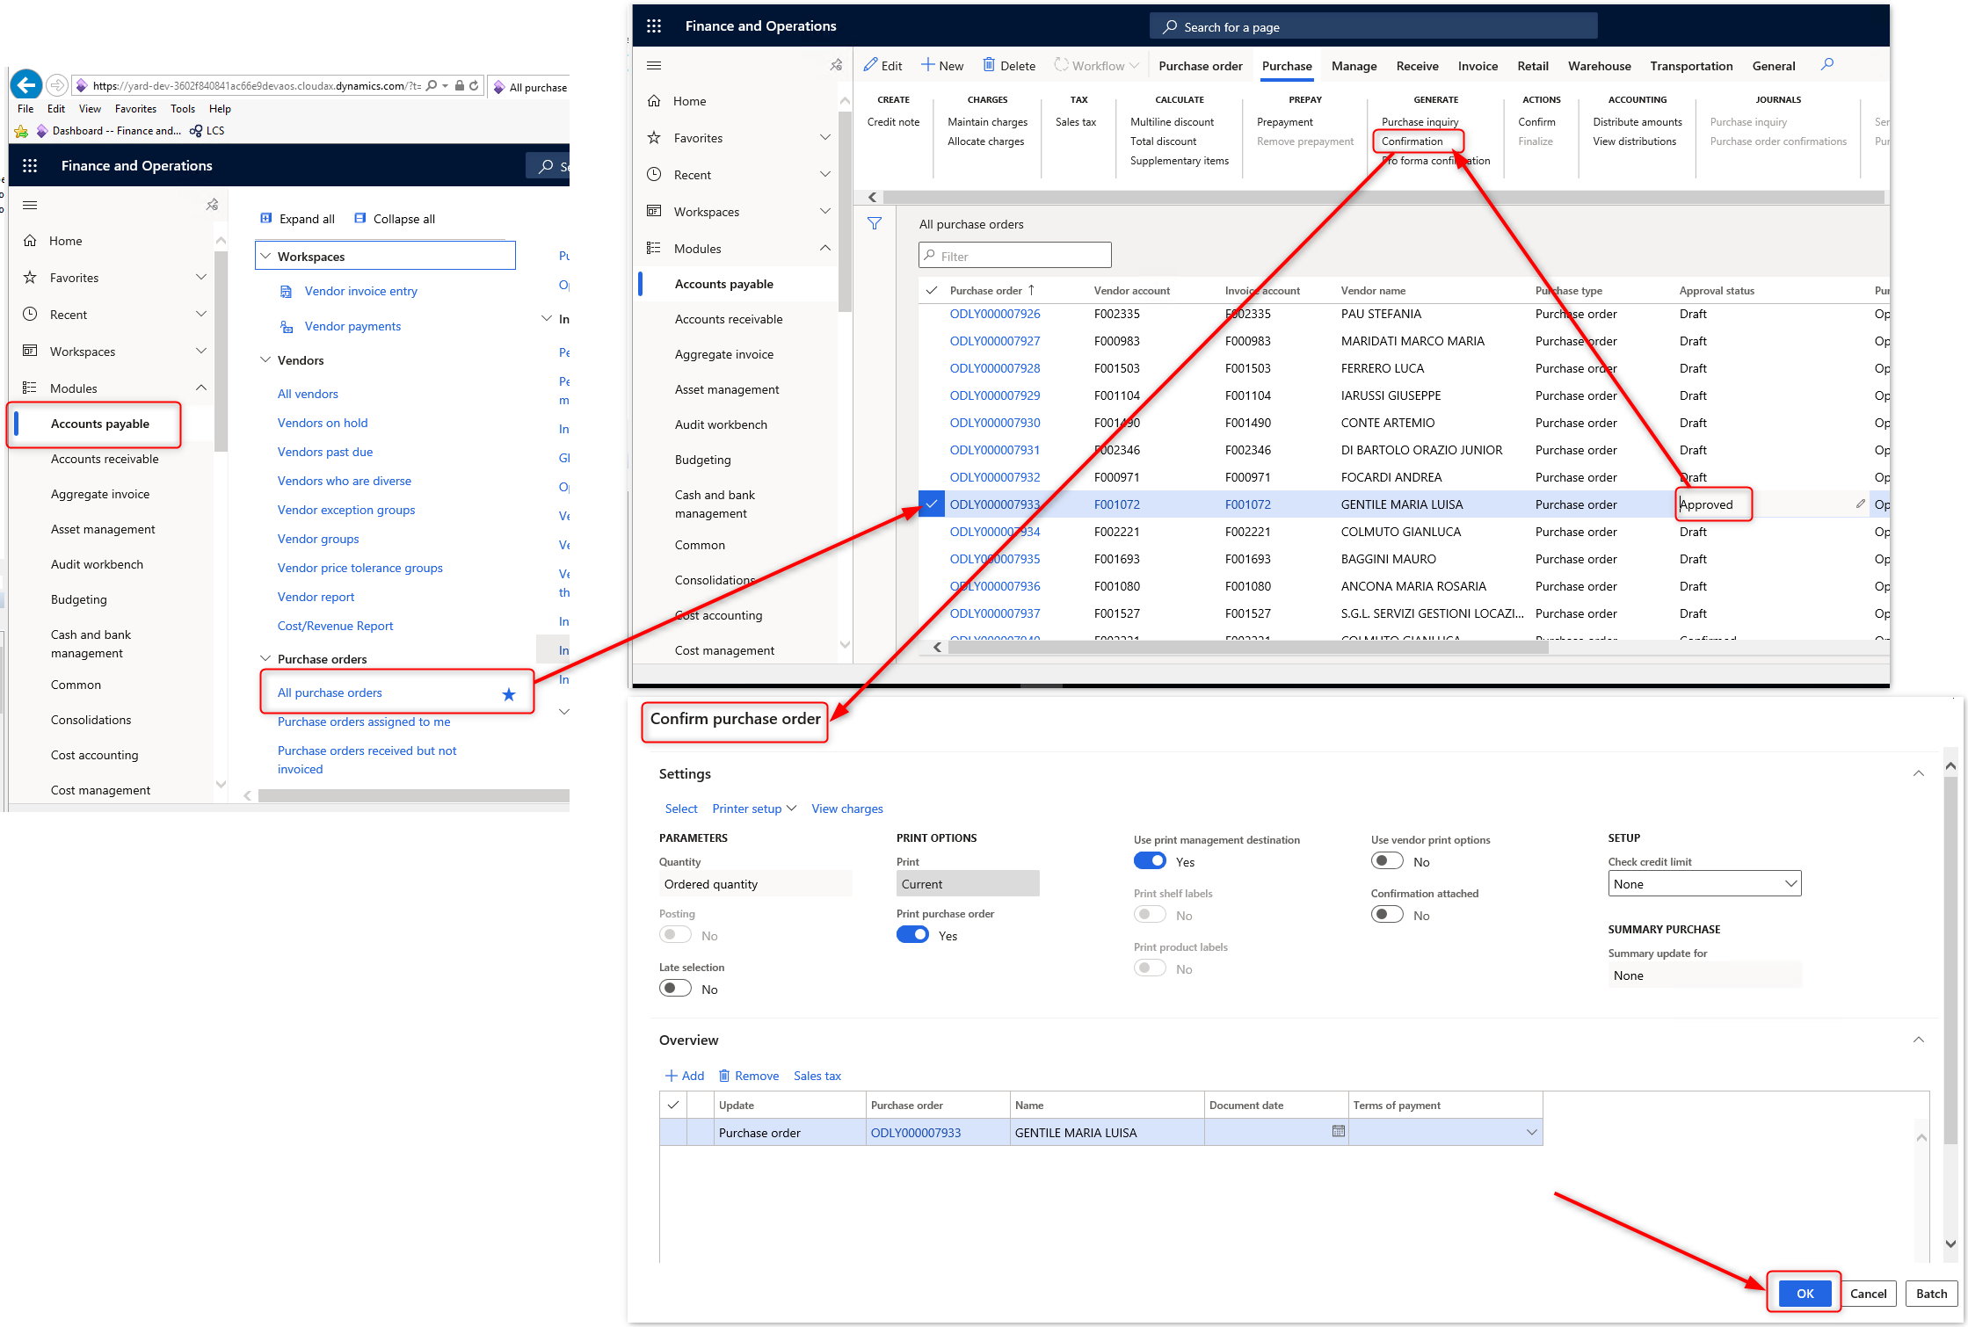Screen dimensions: 1968x1327
Task: Check the row for order ODLY000007934
Action: pyautogui.click(x=931, y=532)
